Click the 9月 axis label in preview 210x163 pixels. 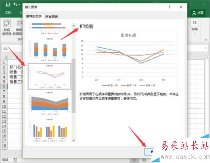click(163, 80)
